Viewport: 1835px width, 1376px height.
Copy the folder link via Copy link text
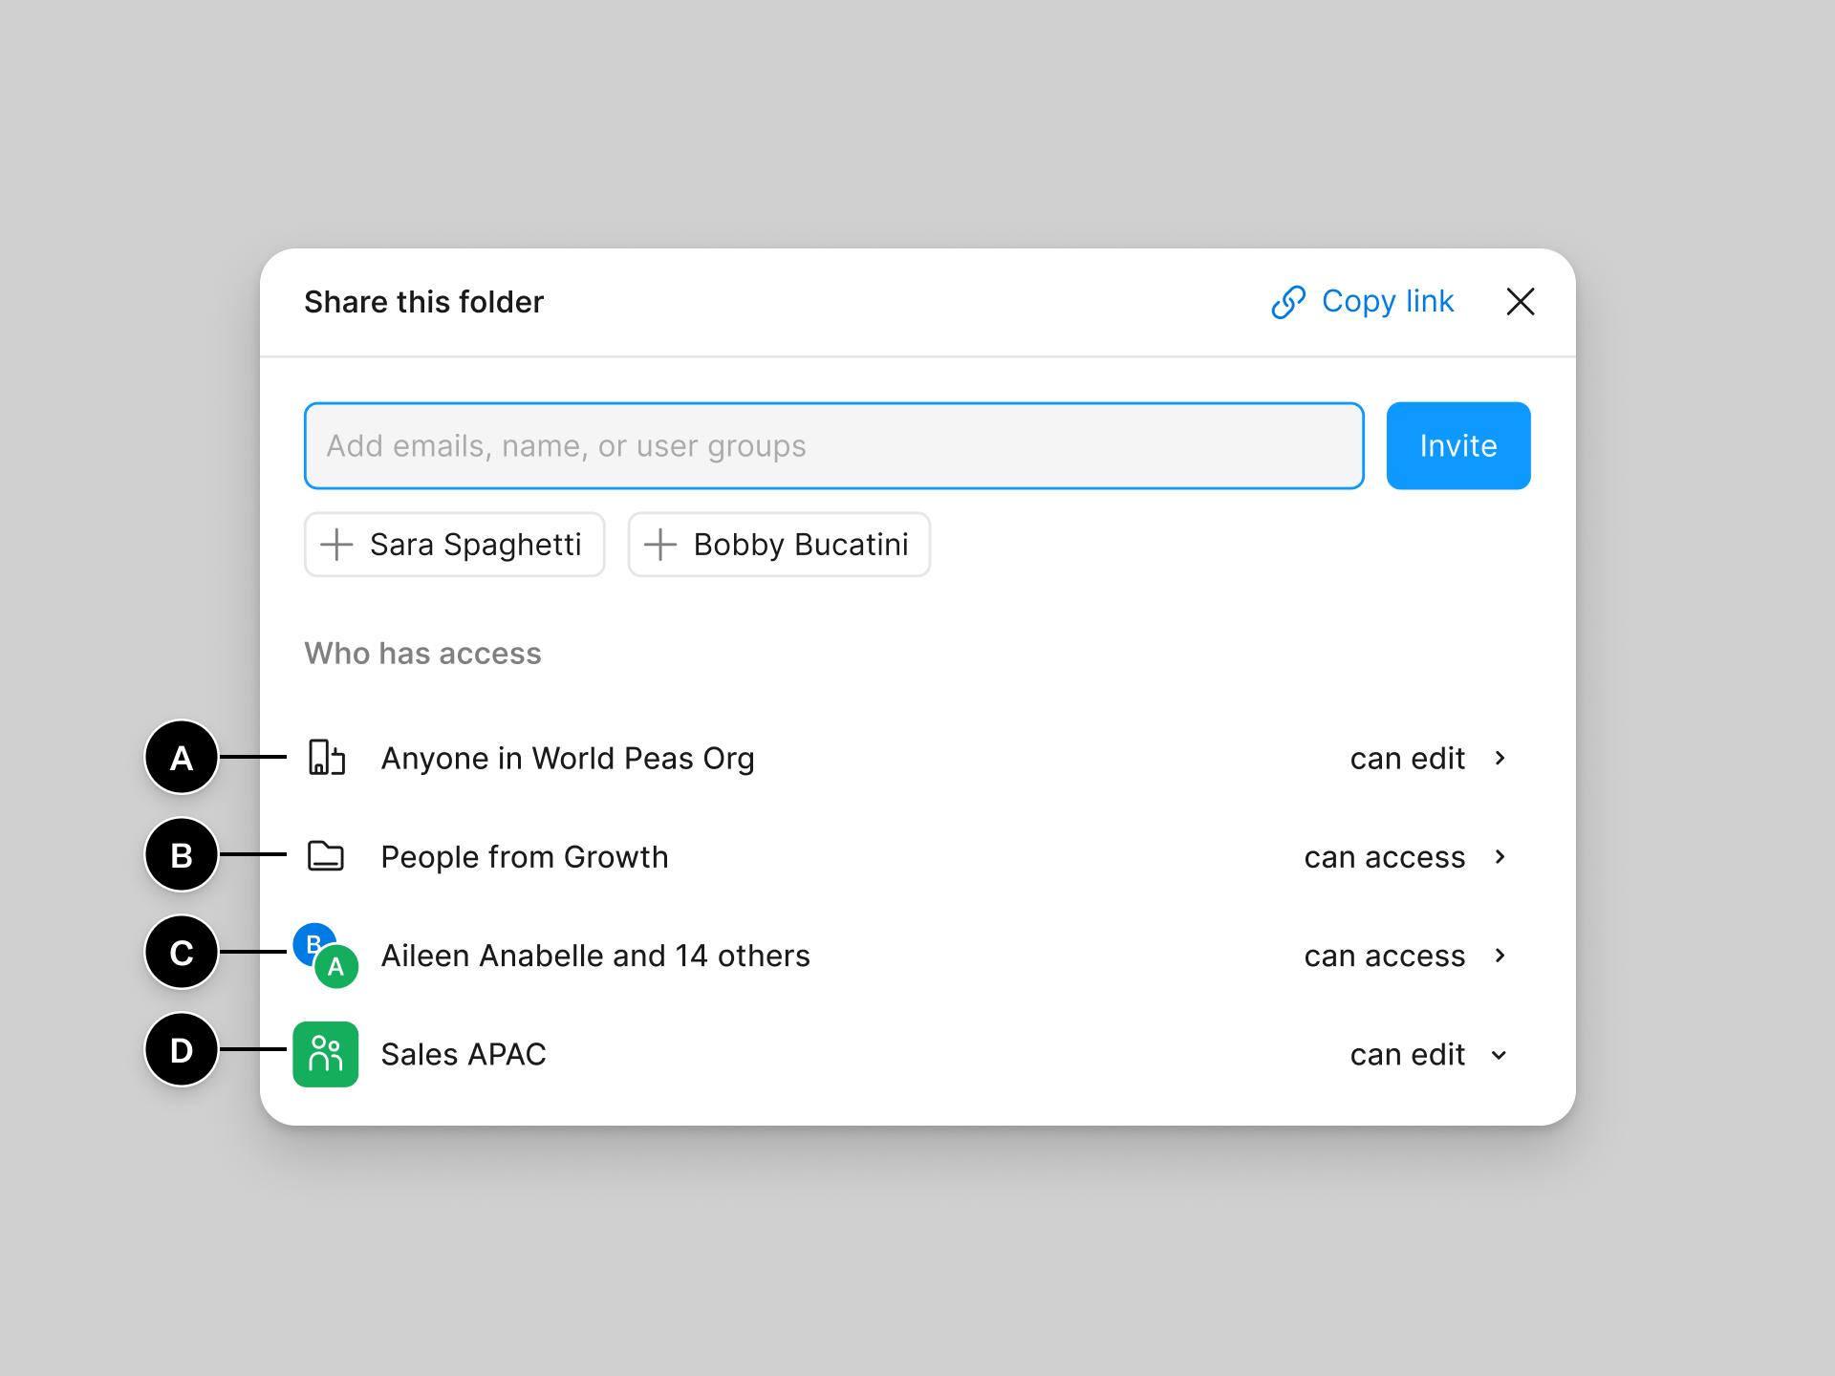pos(1388,302)
